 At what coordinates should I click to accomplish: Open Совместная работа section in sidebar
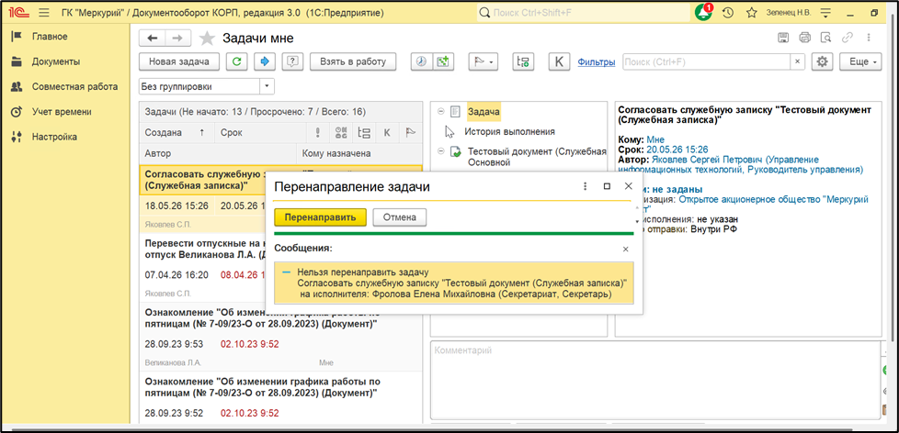[x=74, y=87]
